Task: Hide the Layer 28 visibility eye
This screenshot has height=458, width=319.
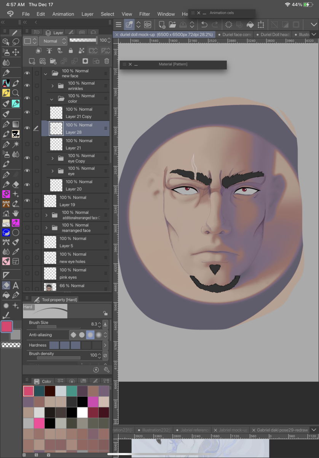Action: tap(27, 128)
